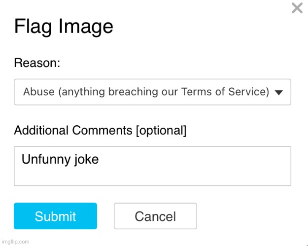Screen dimensions: 308x246
Task: Place cursor after the word "joke"
Action: pos(99,159)
